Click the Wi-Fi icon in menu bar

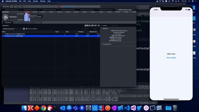[173, 1]
